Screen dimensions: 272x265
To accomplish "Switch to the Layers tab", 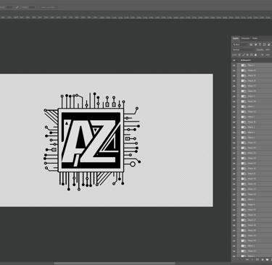I will click(236, 38).
